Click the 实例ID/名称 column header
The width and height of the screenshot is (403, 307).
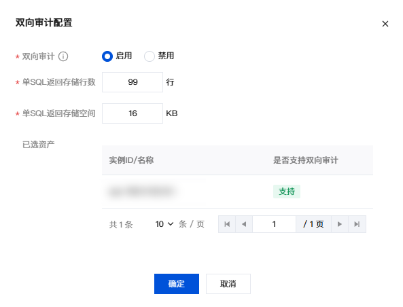pyautogui.click(x=131, y=160)
